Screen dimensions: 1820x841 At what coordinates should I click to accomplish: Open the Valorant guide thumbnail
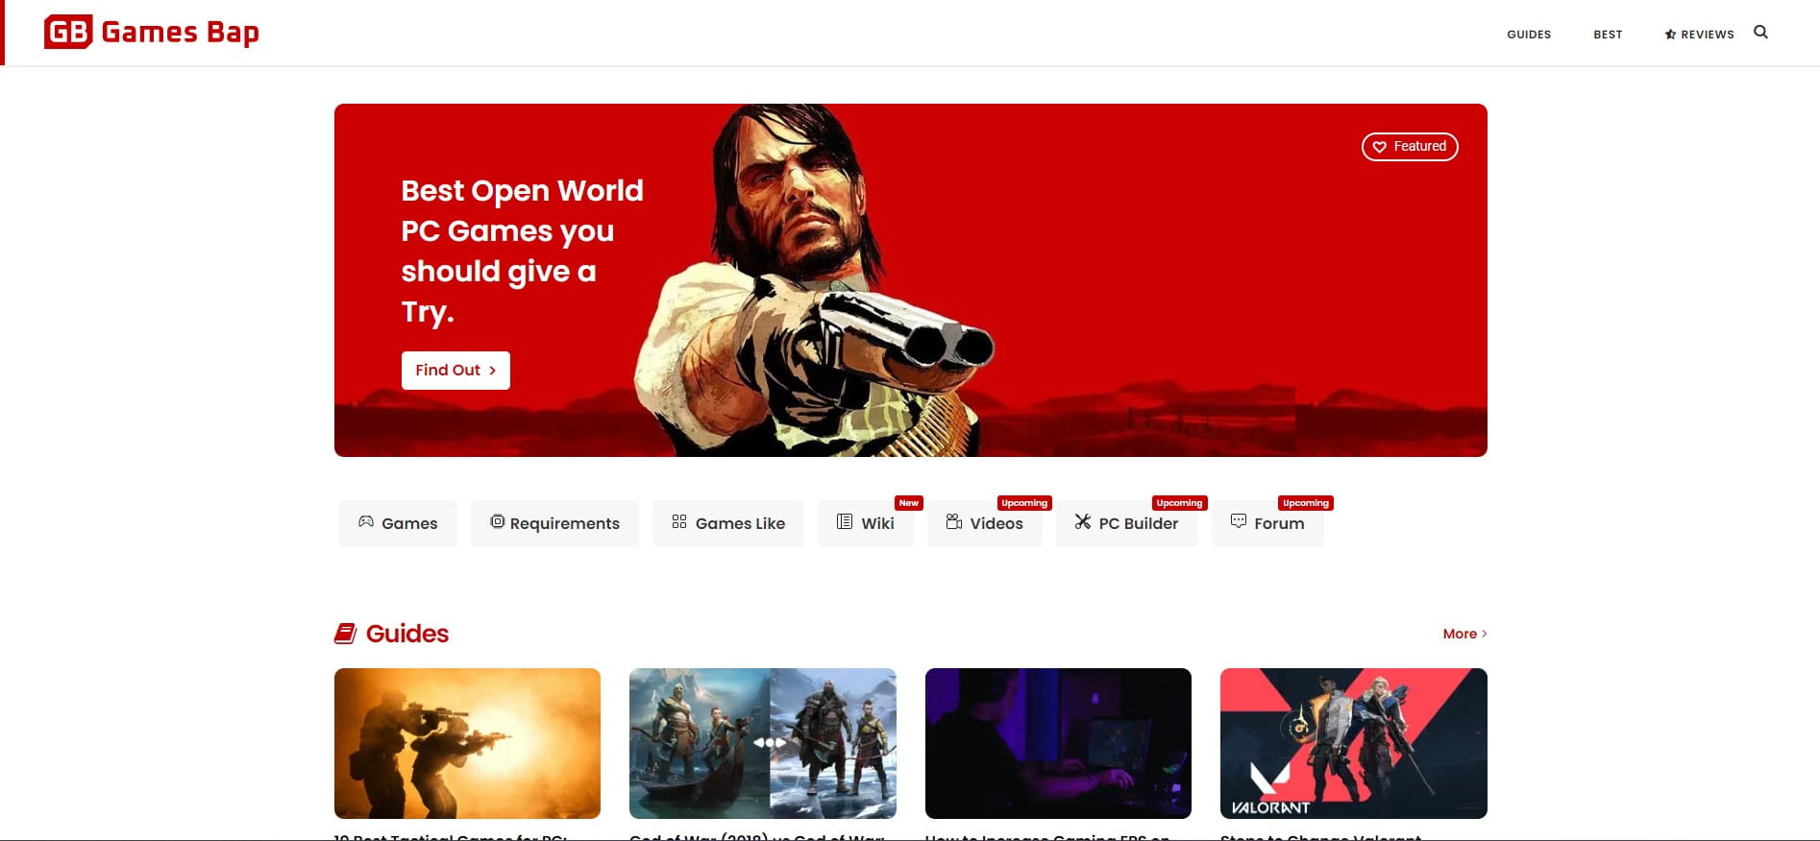pyautogui.click(x=1353, y=743)
